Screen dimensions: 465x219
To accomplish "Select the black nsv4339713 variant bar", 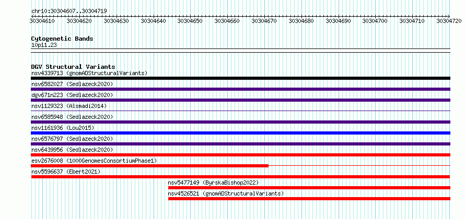I will tap(240, 78).
